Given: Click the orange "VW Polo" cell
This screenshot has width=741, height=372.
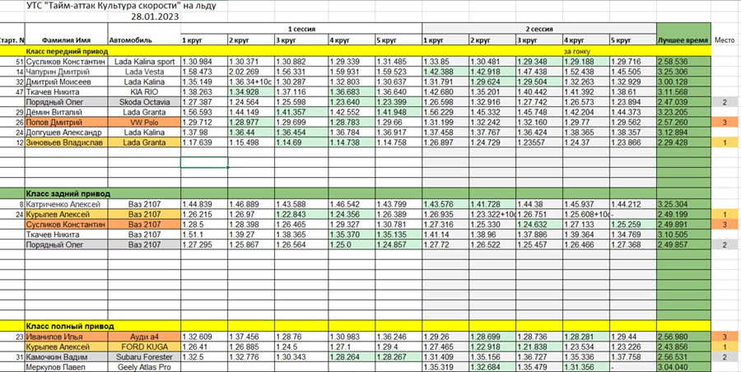Looking at the screenshot, I should (x=144, y=122).
